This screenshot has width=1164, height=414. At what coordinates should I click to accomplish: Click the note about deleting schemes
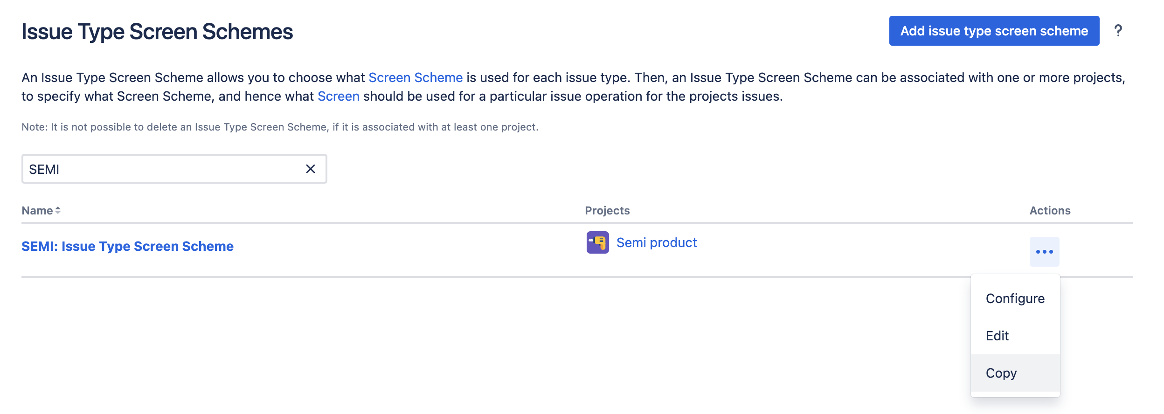coord(280,127)
